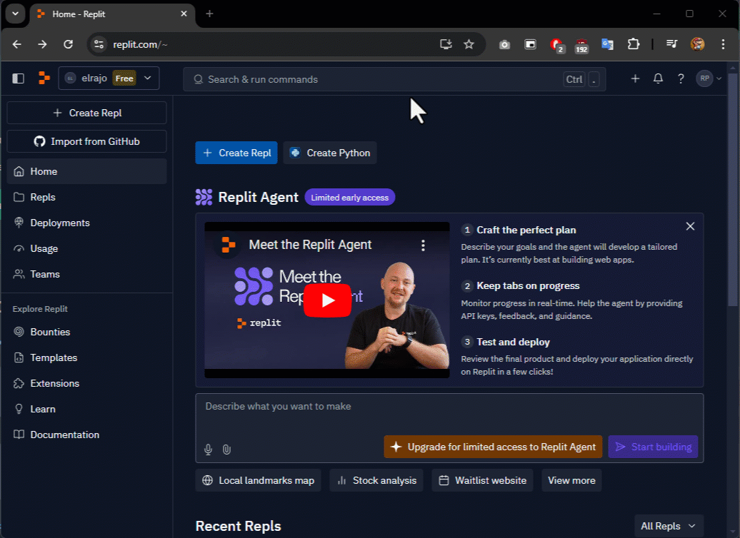This screenshot has height=538, width=740.
Task: Open Bounties in sidebar
Action: coord(87,332)
